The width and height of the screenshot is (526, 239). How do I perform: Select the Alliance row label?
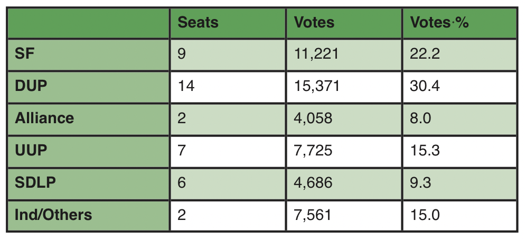44,118
